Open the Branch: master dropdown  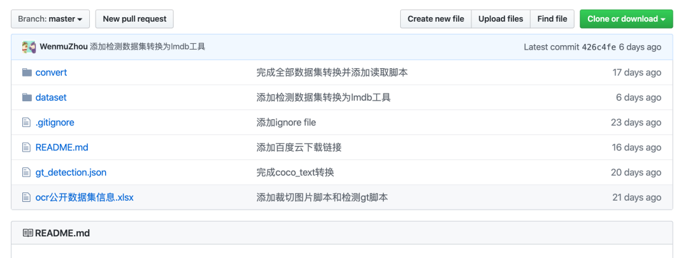point(50,19)
